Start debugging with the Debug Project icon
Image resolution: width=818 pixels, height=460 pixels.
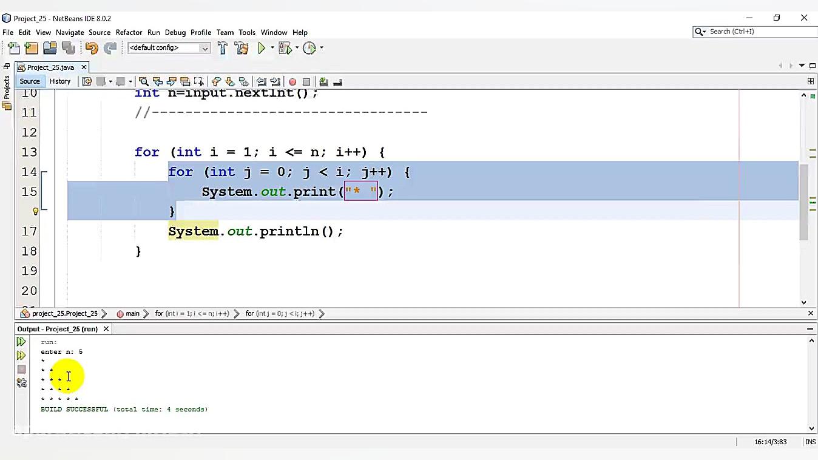tap(285, 48)
